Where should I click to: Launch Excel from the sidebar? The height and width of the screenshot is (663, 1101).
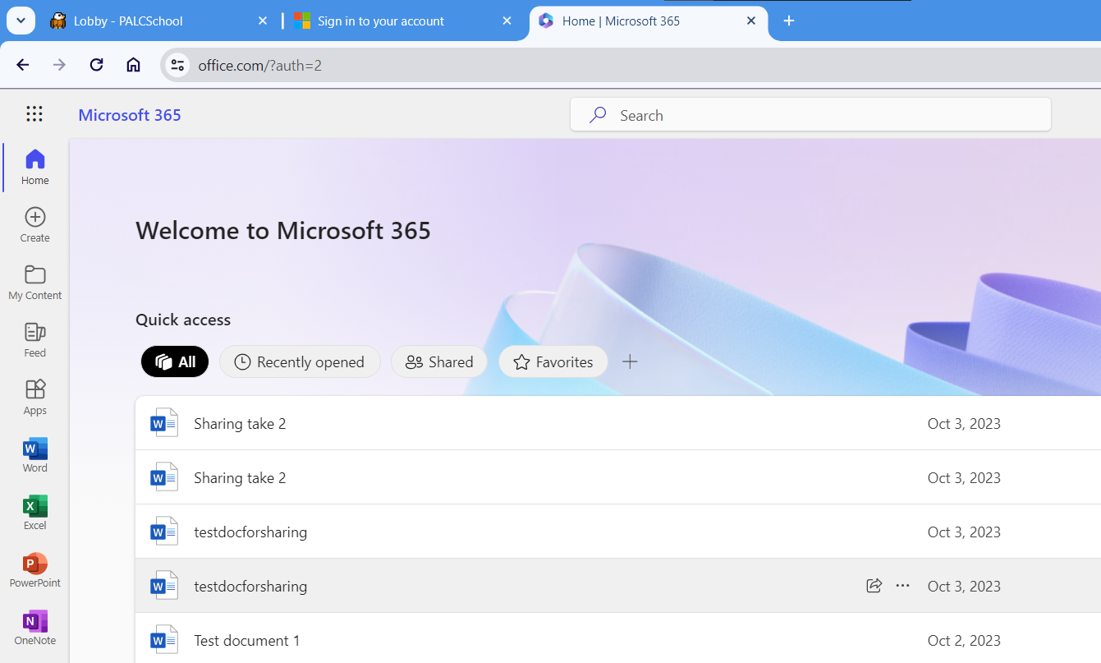click(x=35, y=513)
